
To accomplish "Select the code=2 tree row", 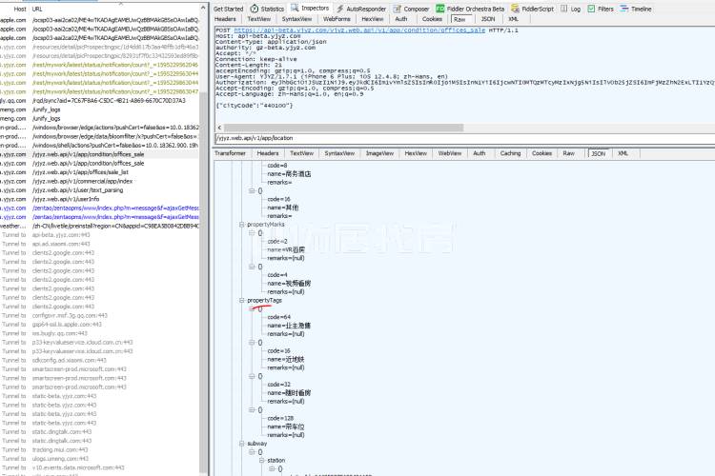I will [x=277, y=242].
